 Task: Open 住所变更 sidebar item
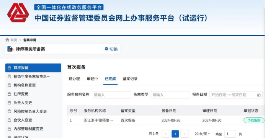click(33, 94)
